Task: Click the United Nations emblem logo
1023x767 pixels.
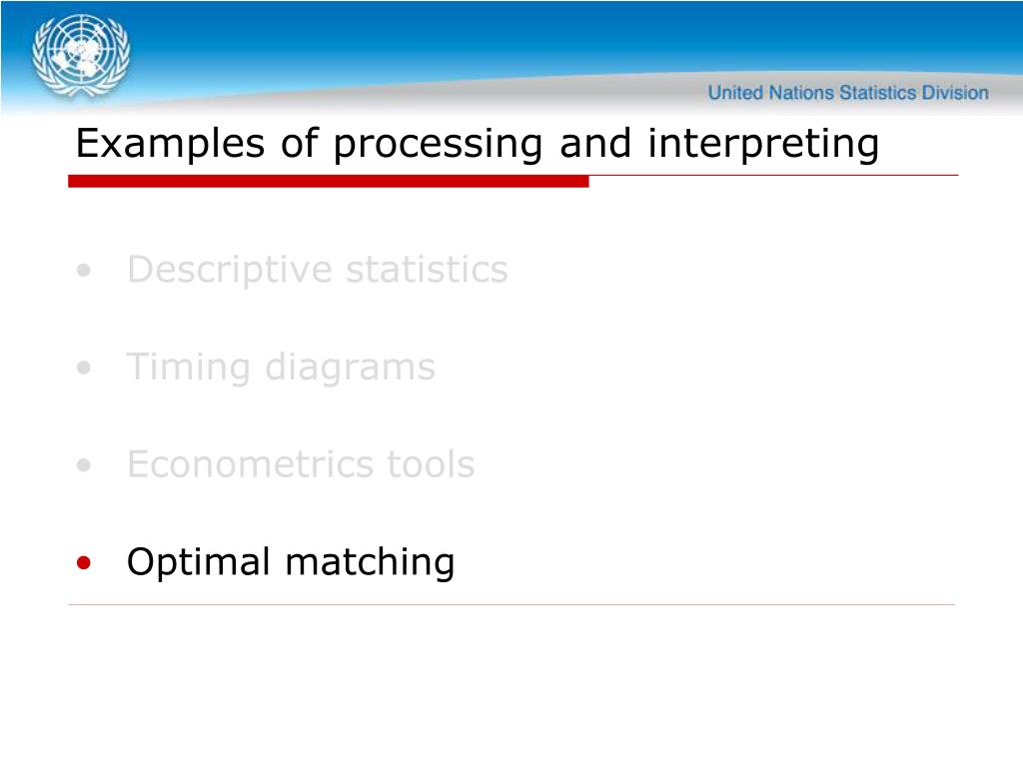Action: (x=81, y=56)
